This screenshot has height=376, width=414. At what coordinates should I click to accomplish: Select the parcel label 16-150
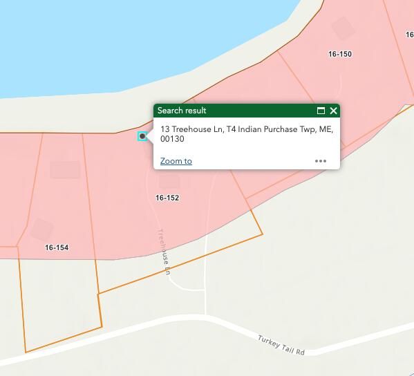[x=340, y=54]
